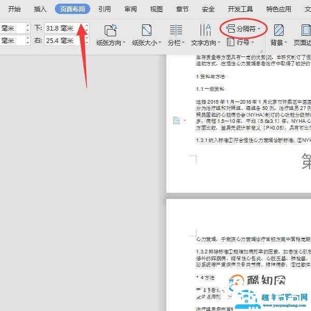The image size is (311, 311).
Task: Click the heading '1.1 一般资料'
Action: pos(210,89)
